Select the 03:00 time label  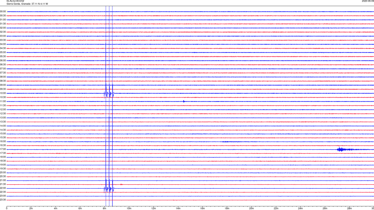[3, 36]
